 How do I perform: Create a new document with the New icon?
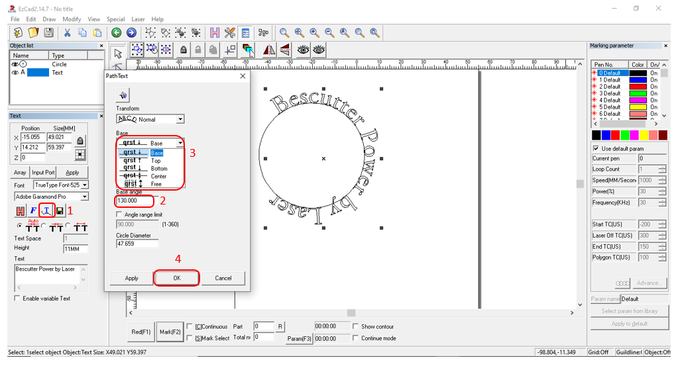[18, 32]
